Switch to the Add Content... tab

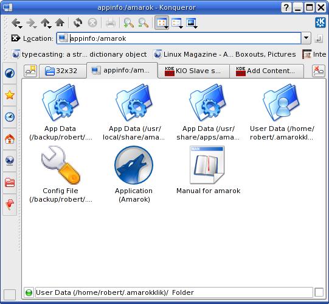(266, 71)
